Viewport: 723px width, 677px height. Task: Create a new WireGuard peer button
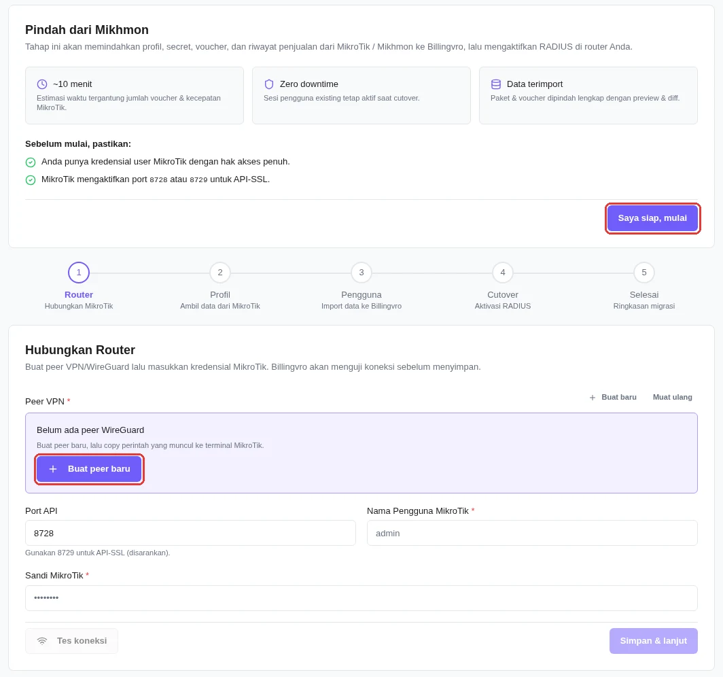[89, 469]
